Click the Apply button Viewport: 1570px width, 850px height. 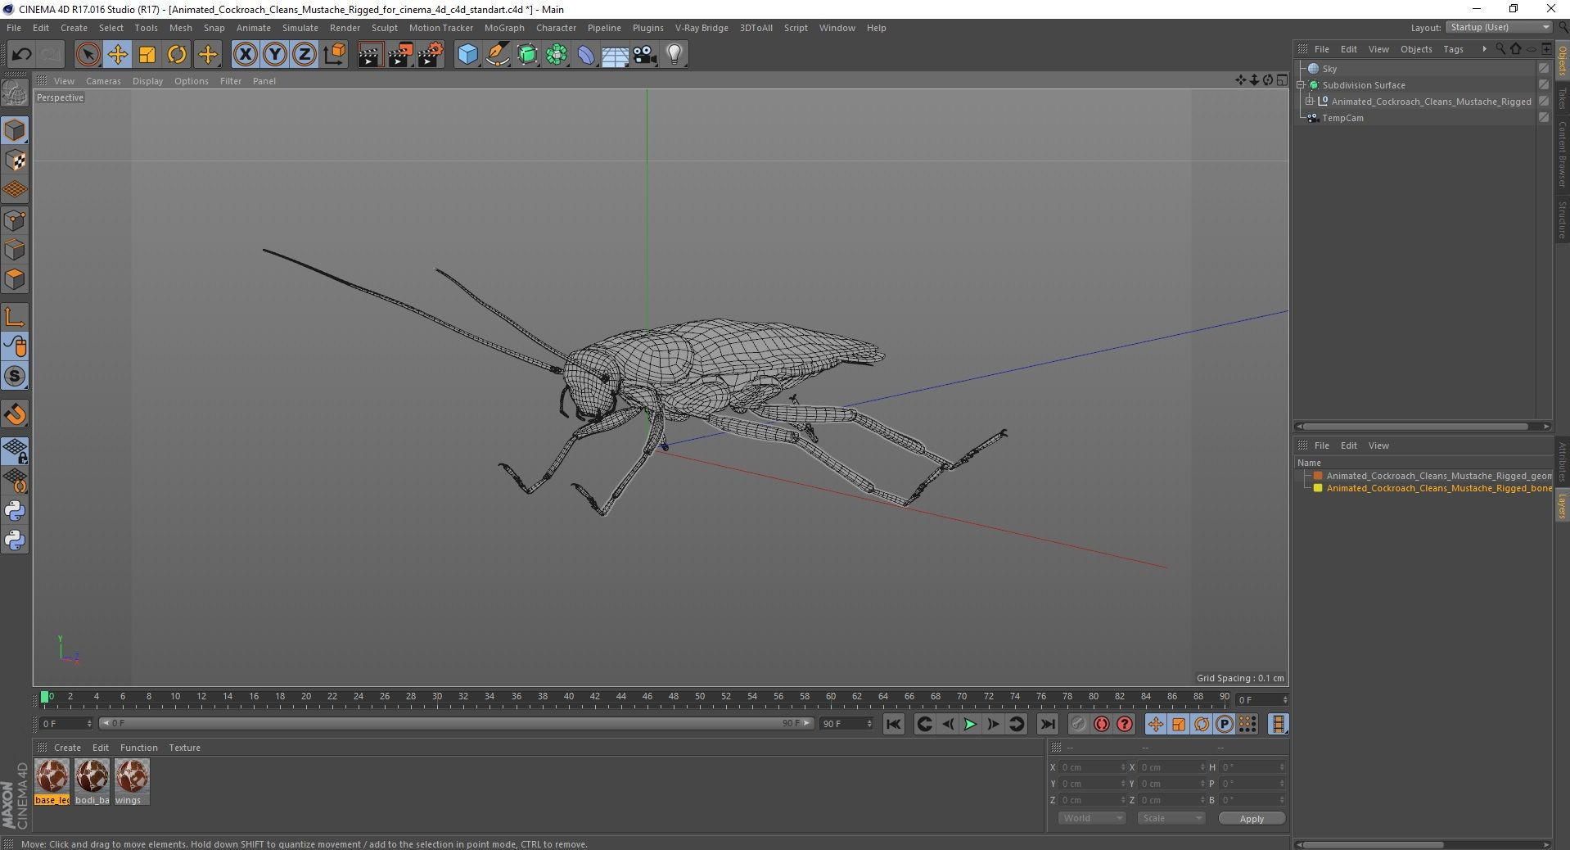point(1252,819)
